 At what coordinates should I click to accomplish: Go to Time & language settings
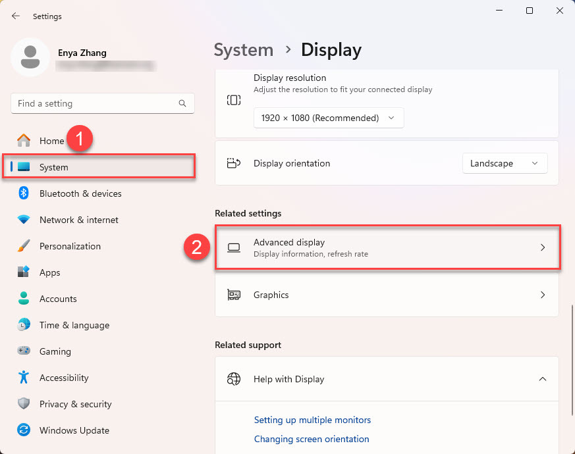pyautogui.click(x=74, y=325)
